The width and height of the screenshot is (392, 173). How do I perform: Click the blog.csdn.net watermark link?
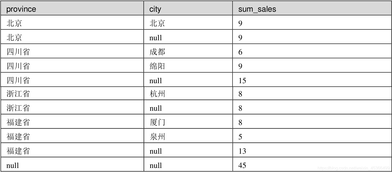coord(353,168)
